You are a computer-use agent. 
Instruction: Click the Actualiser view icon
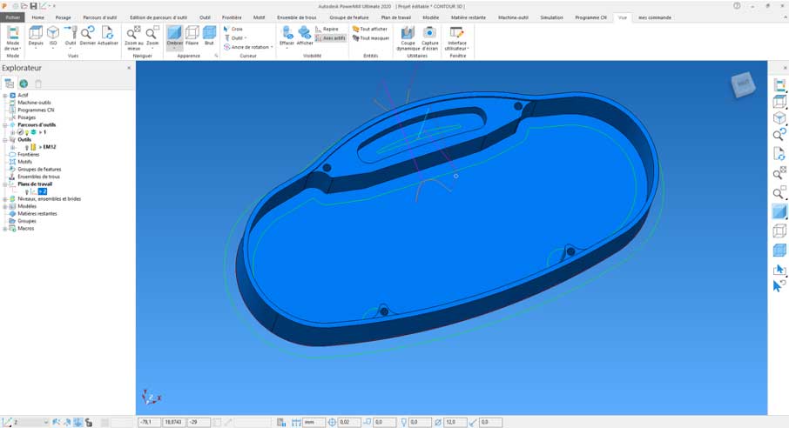click(x=108, y=35)
